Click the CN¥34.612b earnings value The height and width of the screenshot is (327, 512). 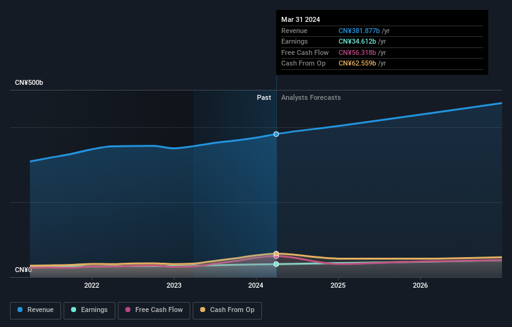(357, 41)
